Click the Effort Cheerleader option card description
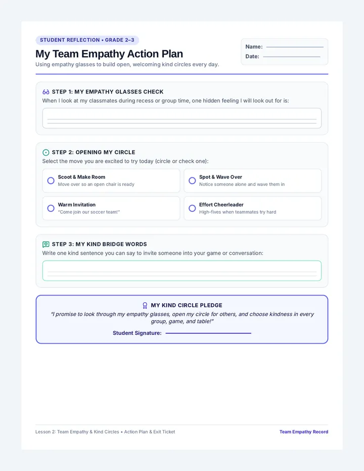364x471 pixels. click(x=238, y=212)
